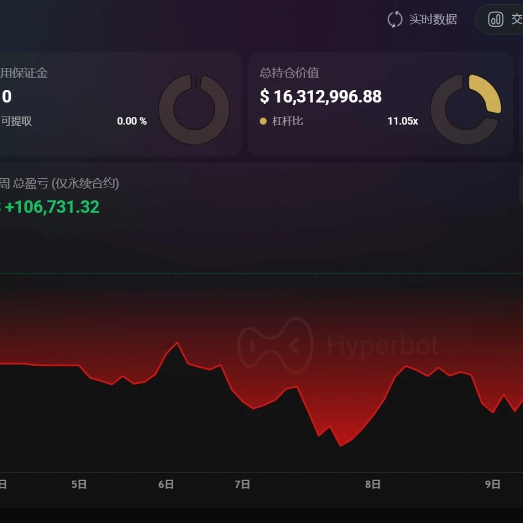The width and height of the screenshot is (523, 523).
Task: Toggle live data refresh via 实时数据
Action: (433, 19)
